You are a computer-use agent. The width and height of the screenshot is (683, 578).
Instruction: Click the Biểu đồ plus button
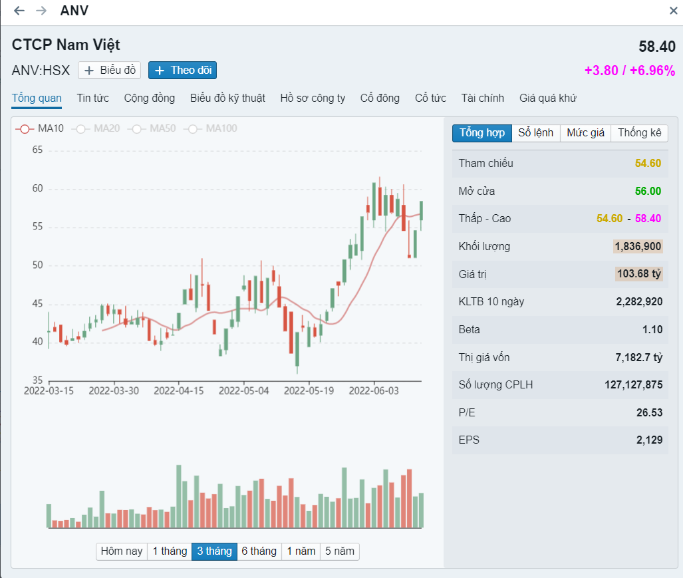(110, 71)
